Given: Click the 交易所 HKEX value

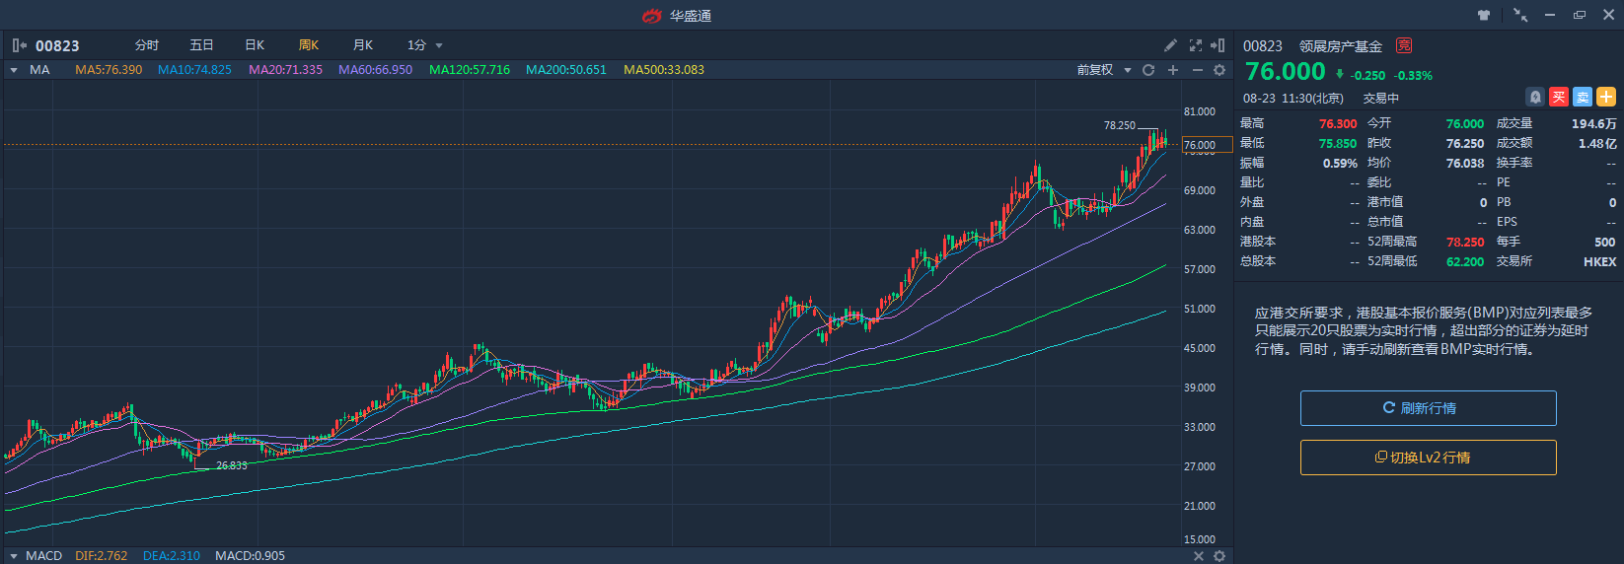Looking at the screenshot, I should 1599,261.
